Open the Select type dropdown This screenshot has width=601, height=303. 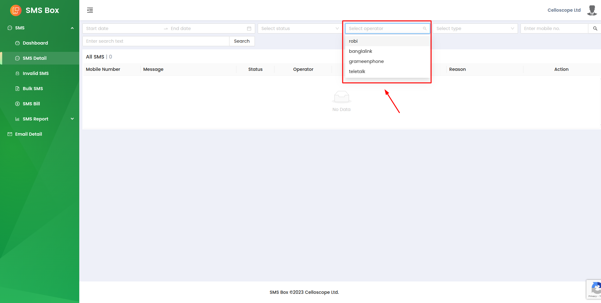coord(475,28)
